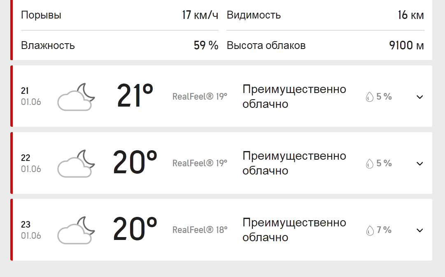Click the description text in the 23:00 row
445x277 pixels.
point(294,230)
